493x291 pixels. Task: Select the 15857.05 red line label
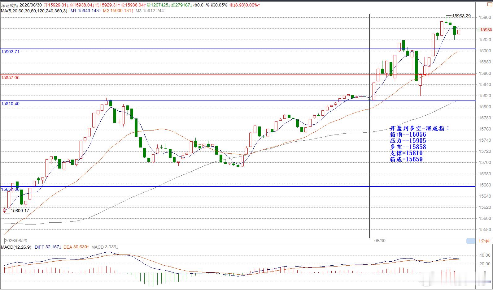tap(10, 78)
